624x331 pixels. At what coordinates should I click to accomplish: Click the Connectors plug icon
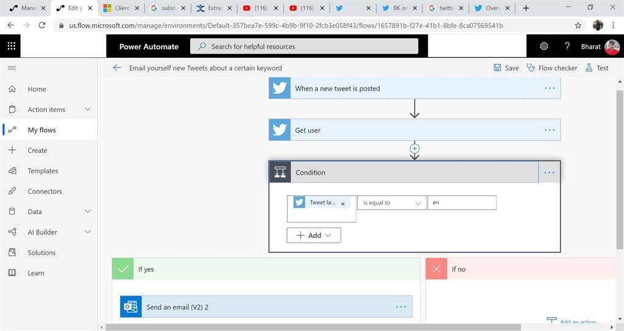(x=12, y=191)
